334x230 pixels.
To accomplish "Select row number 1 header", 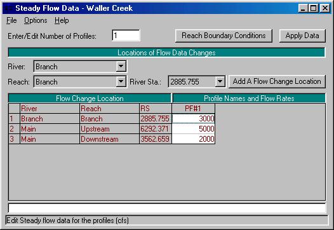I will coord(14,119).
